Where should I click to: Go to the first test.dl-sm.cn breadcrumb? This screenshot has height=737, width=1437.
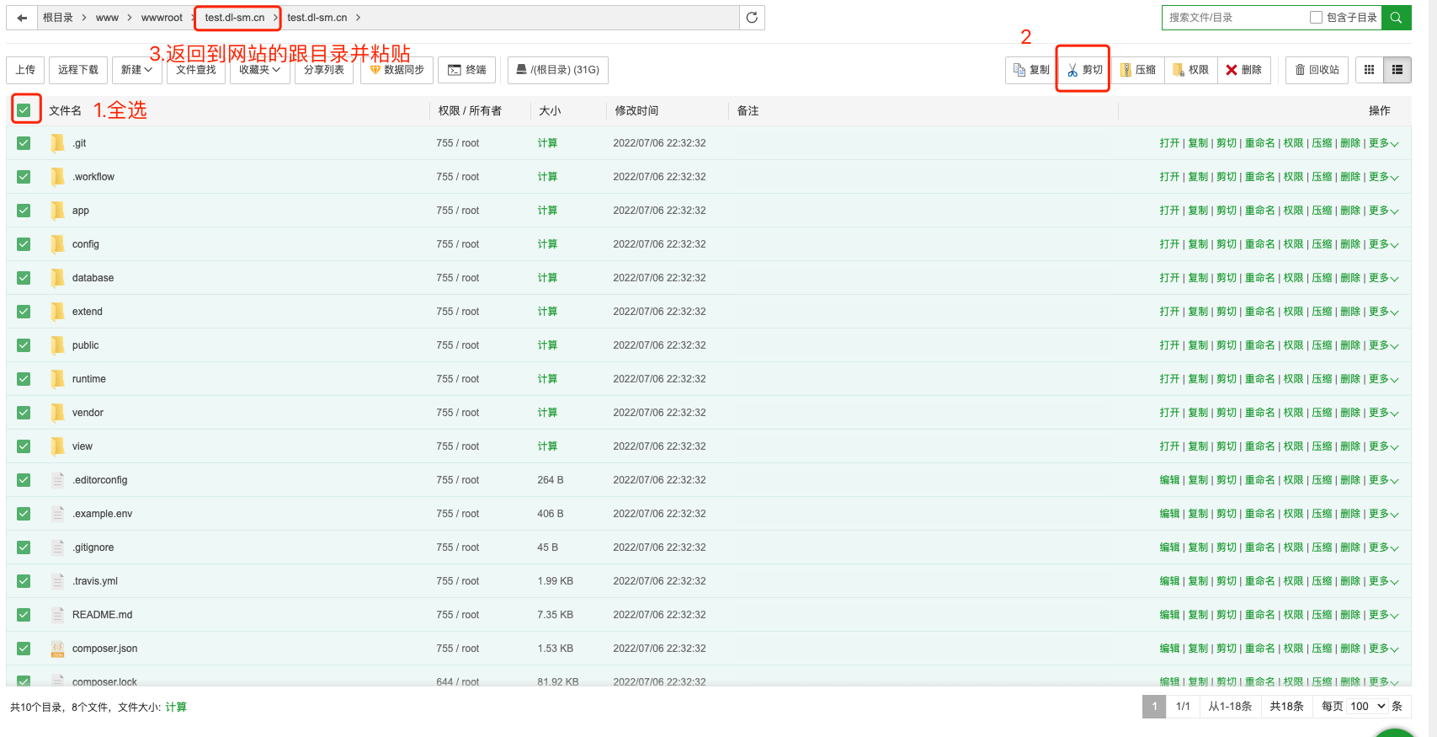click(x=235, y=18)
